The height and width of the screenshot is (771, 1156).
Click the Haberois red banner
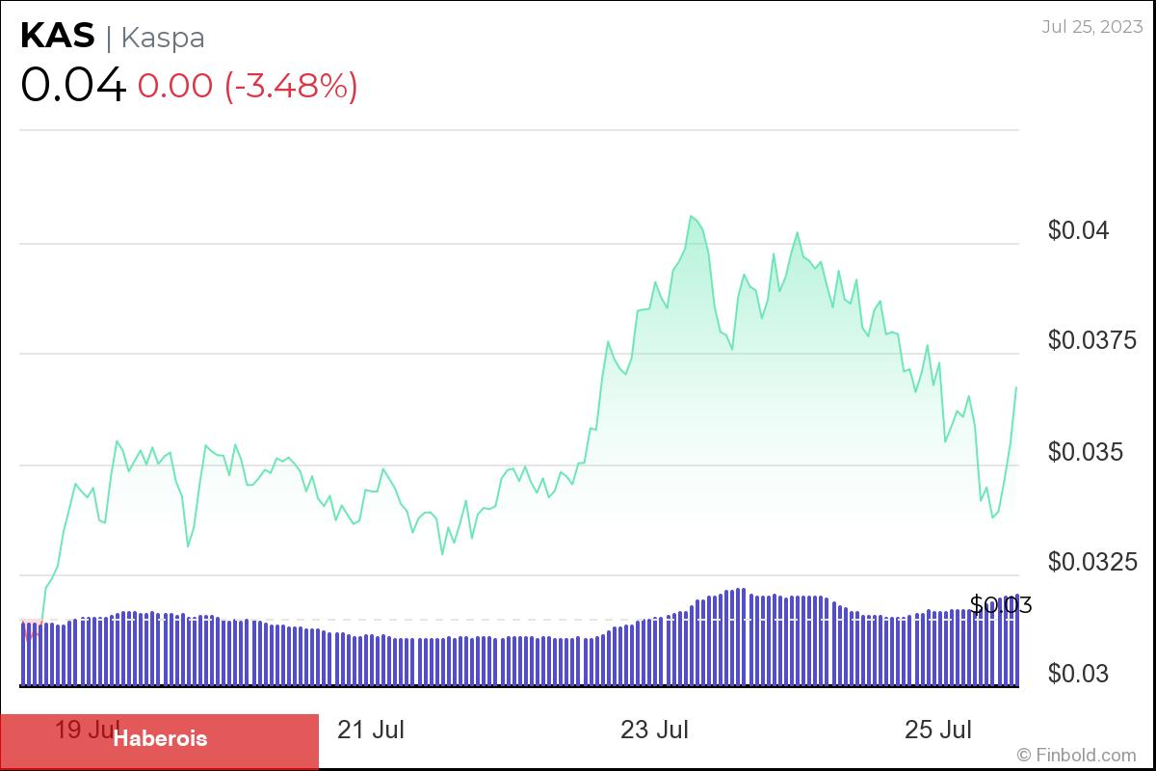[159, 740]
